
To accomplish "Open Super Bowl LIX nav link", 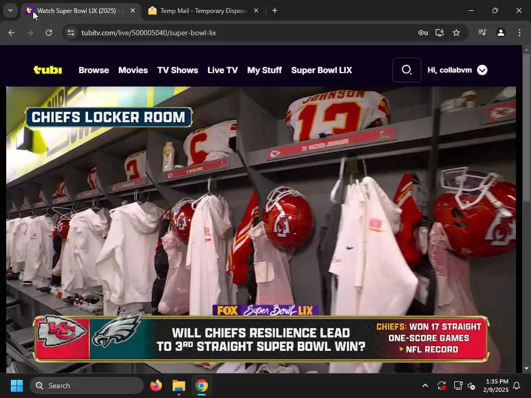I will click(322, 70).
